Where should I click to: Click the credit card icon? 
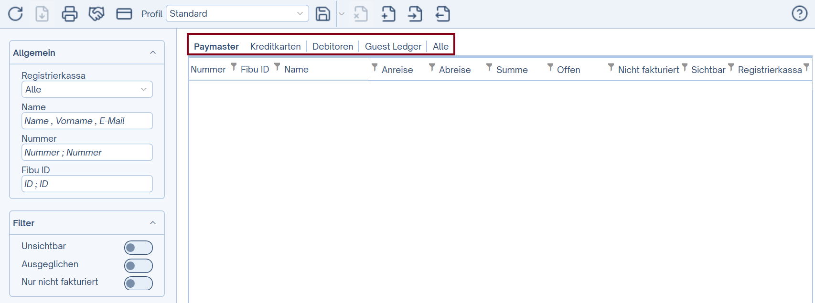pyautogui.click(x=124, y=14)
